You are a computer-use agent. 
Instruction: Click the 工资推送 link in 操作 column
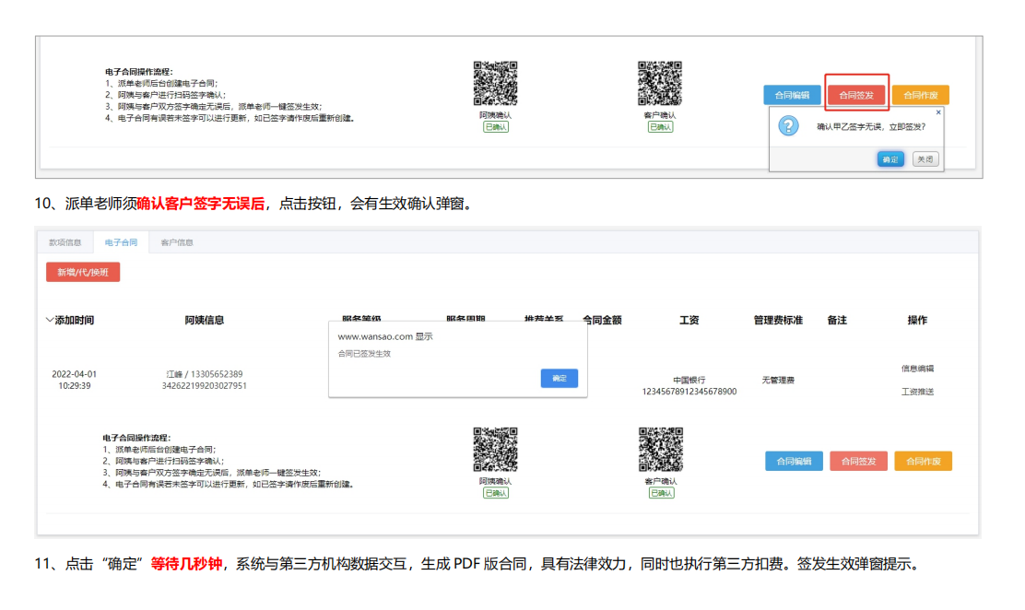click(917, 392)
